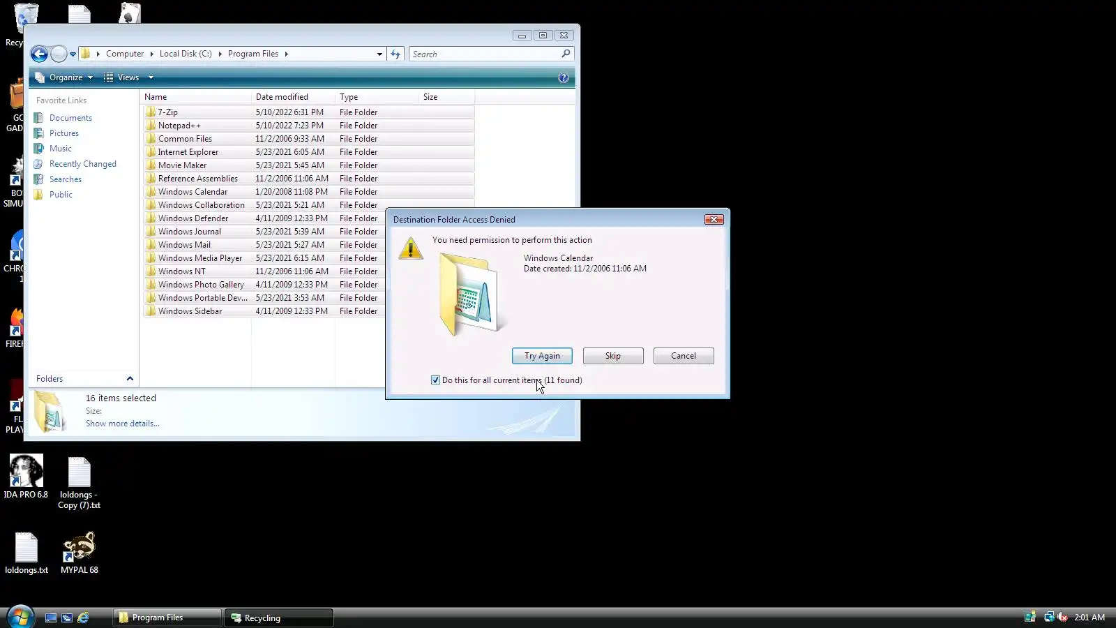Select the Windows Calendar folder icon in list
The height and width of the screenshot is (628, 1116).
[x=151, y=192]
